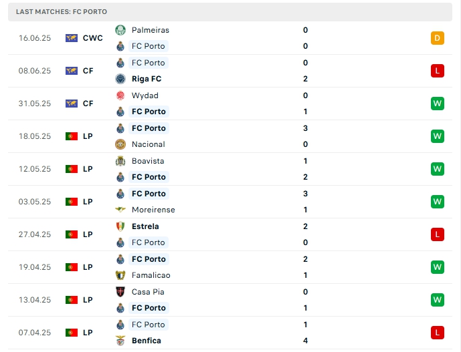Click the green W badge for Wydad match
The height and width of the screenshot is (352, 461).
(x=438, y=104)
